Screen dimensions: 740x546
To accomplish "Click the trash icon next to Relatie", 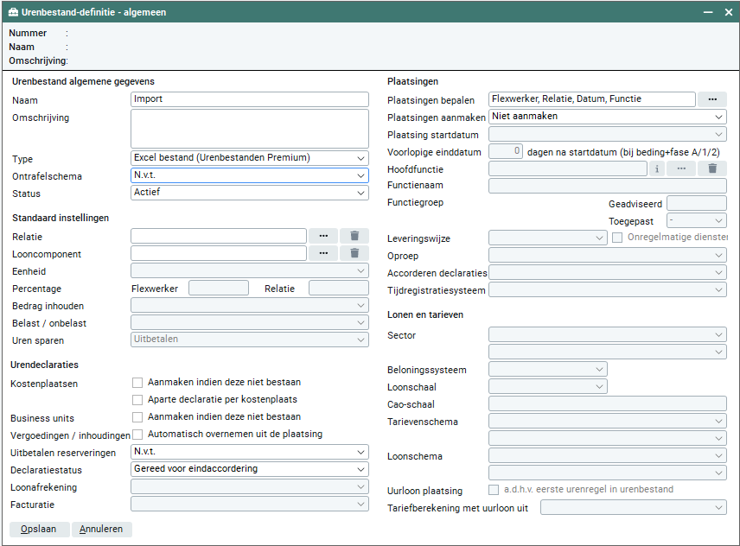I will 354,236.
